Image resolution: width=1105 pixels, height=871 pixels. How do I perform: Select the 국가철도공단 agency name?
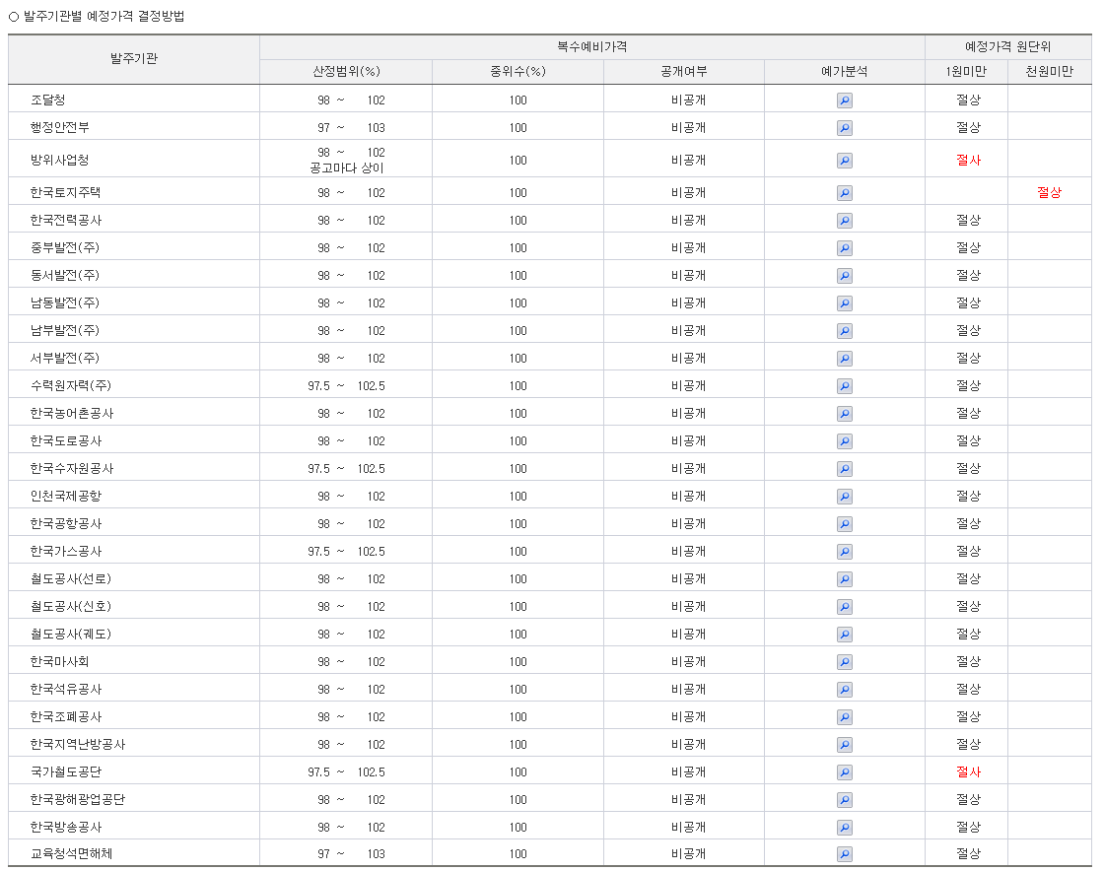(65, 771)
